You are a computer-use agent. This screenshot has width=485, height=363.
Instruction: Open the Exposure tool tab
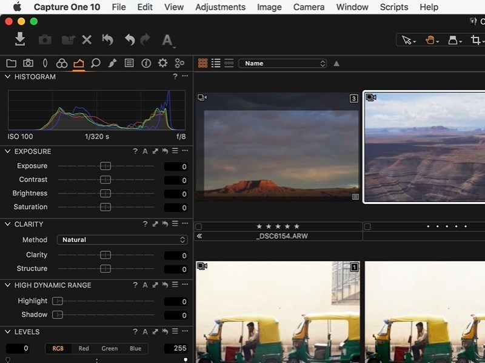(x=78, y=62)
